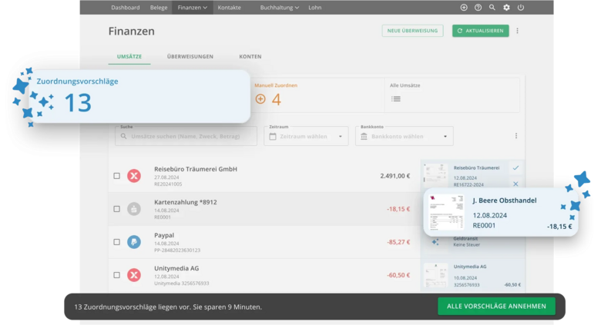
Task: Click the list icon under Alle Umsätze
Action: pos(396,99)
